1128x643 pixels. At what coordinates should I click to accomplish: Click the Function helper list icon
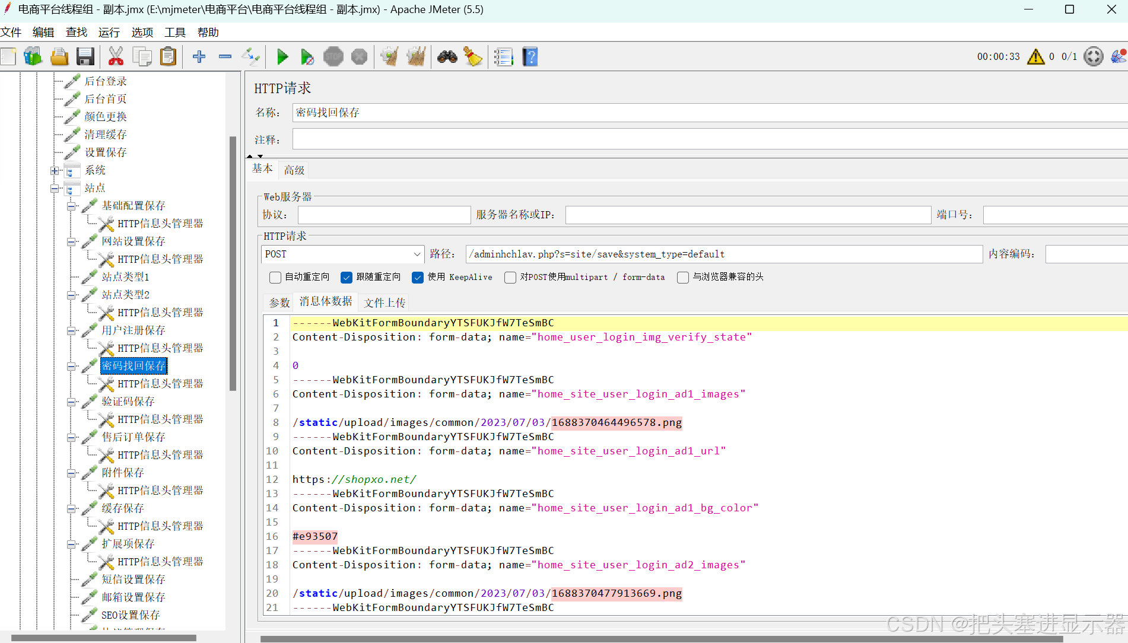pos(503,57)
